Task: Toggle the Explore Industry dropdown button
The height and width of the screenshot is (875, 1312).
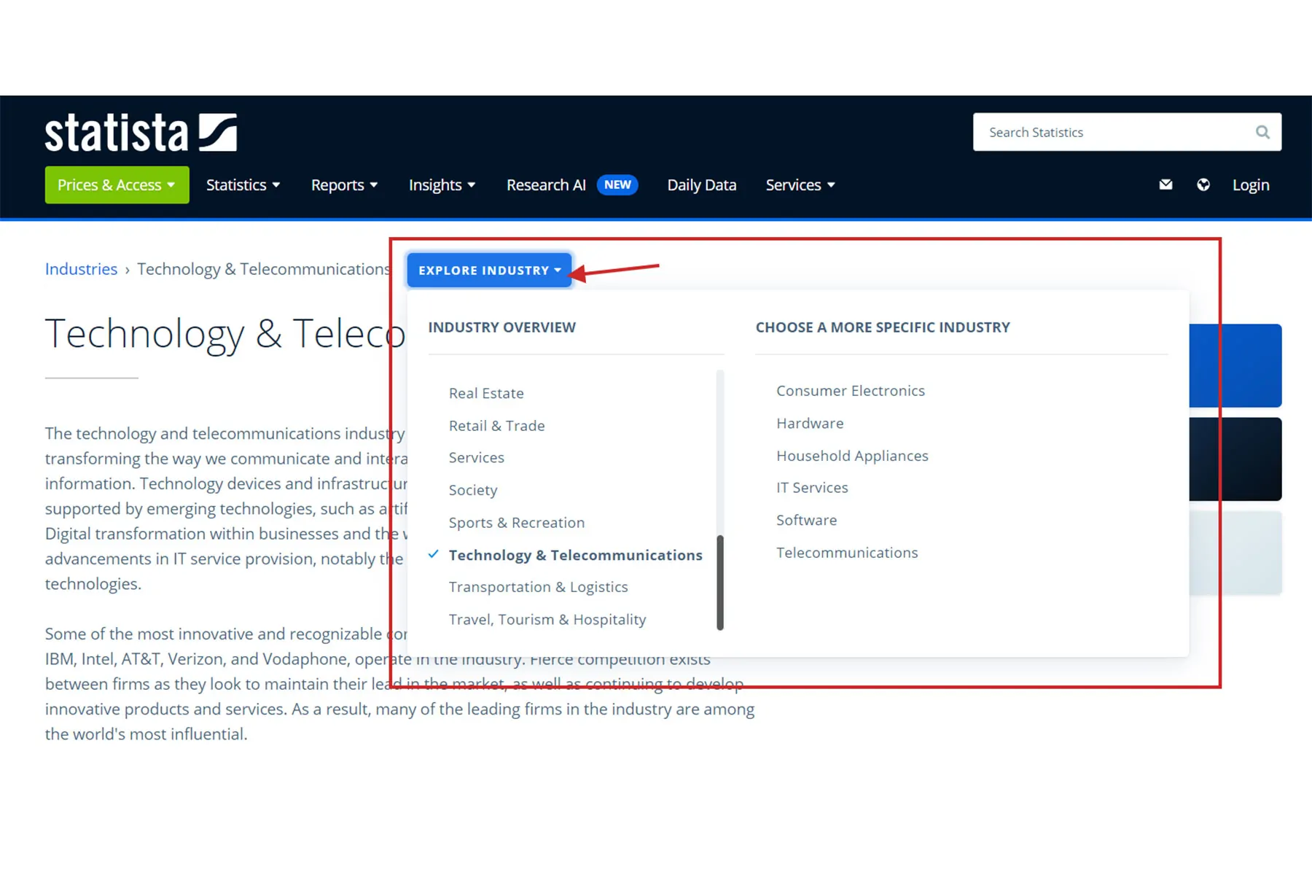Action: [x=489, y=271]
